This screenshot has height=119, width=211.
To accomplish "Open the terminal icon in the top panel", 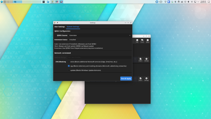I will click(x=44, y=2).
